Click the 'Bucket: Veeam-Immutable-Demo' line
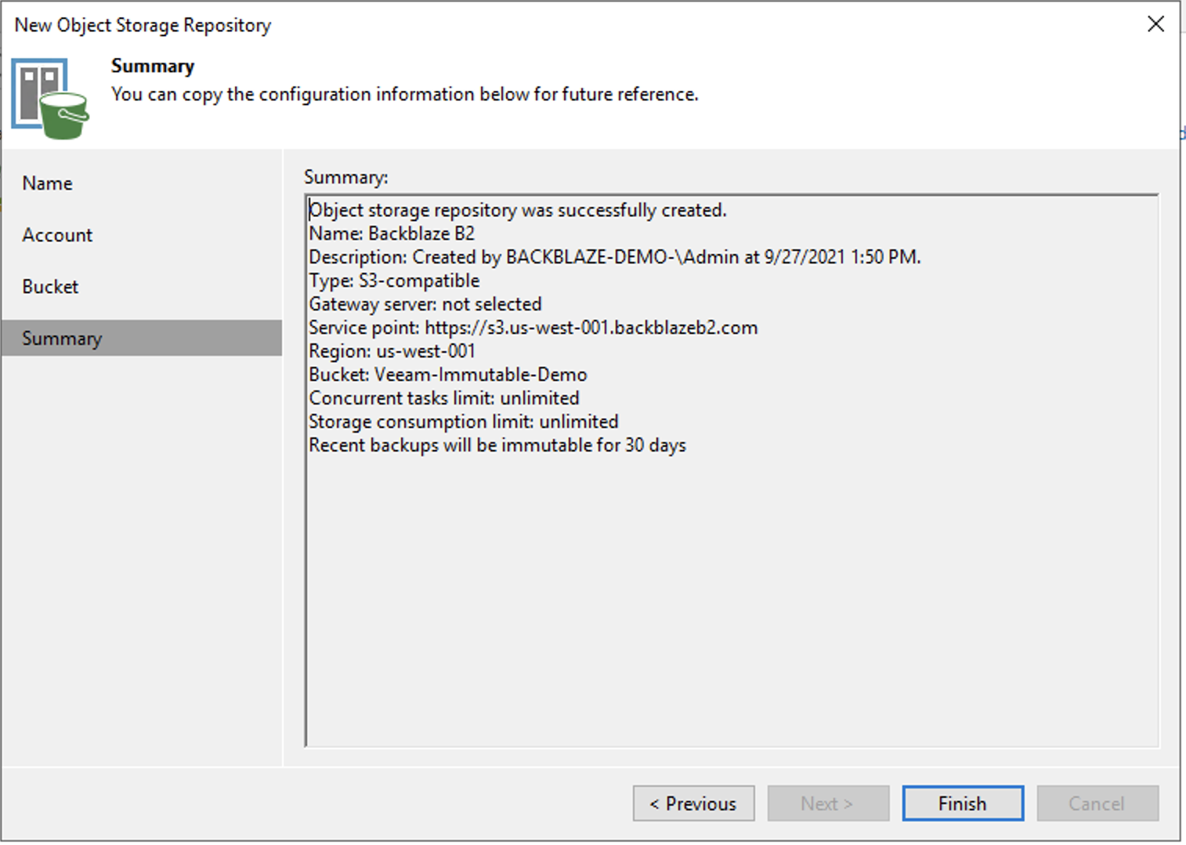Image resolution: width=1186 pixels, height=845 pixels. (448, 375)
